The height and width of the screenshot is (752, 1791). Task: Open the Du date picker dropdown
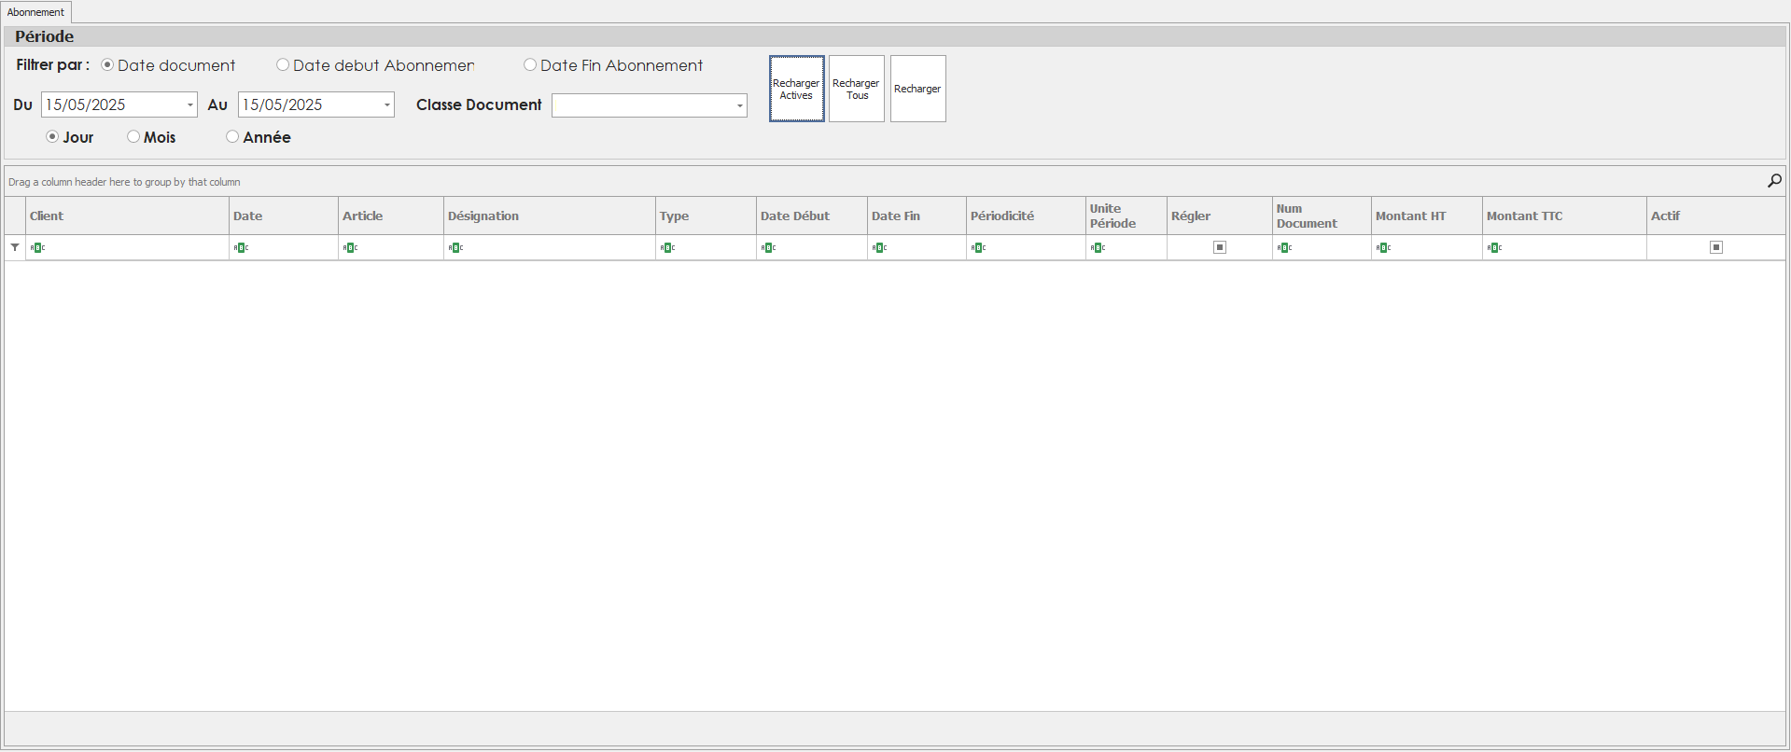point(189,104)
